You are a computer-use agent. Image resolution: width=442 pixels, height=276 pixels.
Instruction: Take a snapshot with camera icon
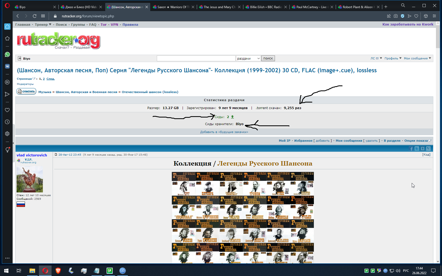click(x=396, y=16)
